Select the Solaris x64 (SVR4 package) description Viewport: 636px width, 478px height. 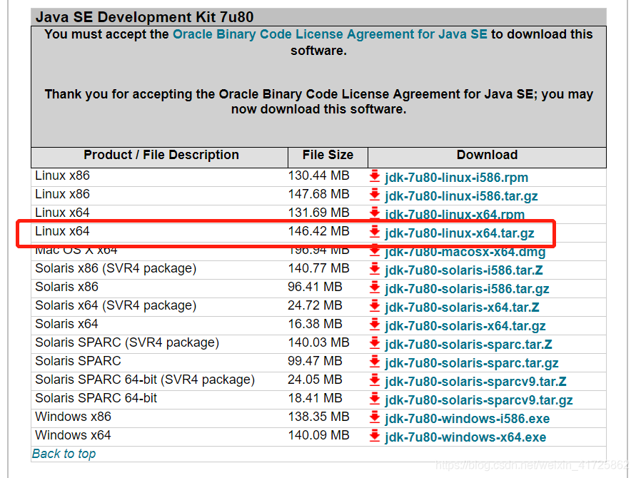[x=116, y=305]
